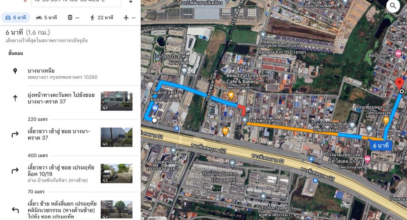Click the Bangkok Boulevard Bangna Km.5 pin
407x220 pixels.
(263, 35)
